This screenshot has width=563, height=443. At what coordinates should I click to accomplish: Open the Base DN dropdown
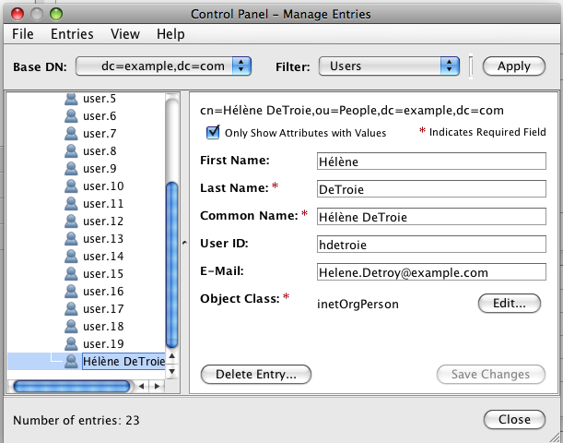163,66
